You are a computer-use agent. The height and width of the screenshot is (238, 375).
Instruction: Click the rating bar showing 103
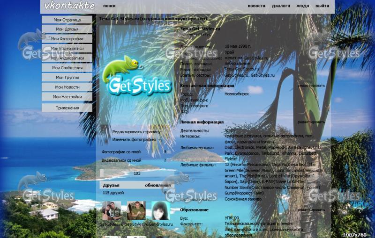pos(136,173)
